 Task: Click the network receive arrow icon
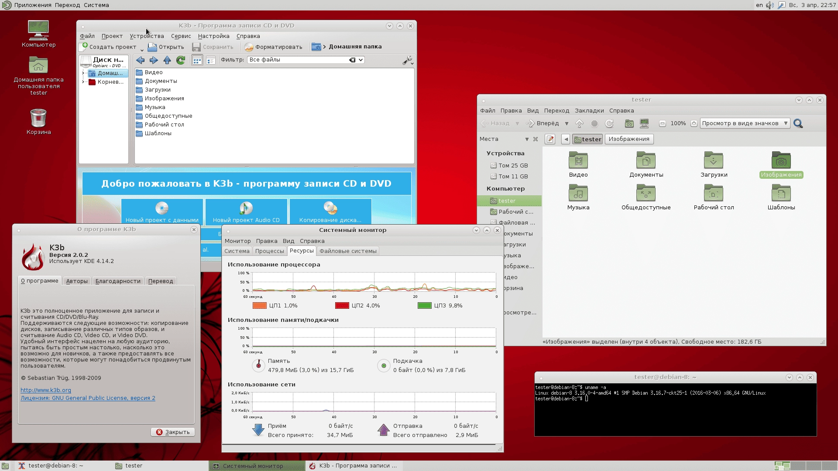(x=258, y=430)
